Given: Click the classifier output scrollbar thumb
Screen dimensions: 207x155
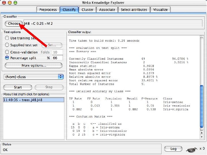Looking at the screenshot, I should pos(202,106).
